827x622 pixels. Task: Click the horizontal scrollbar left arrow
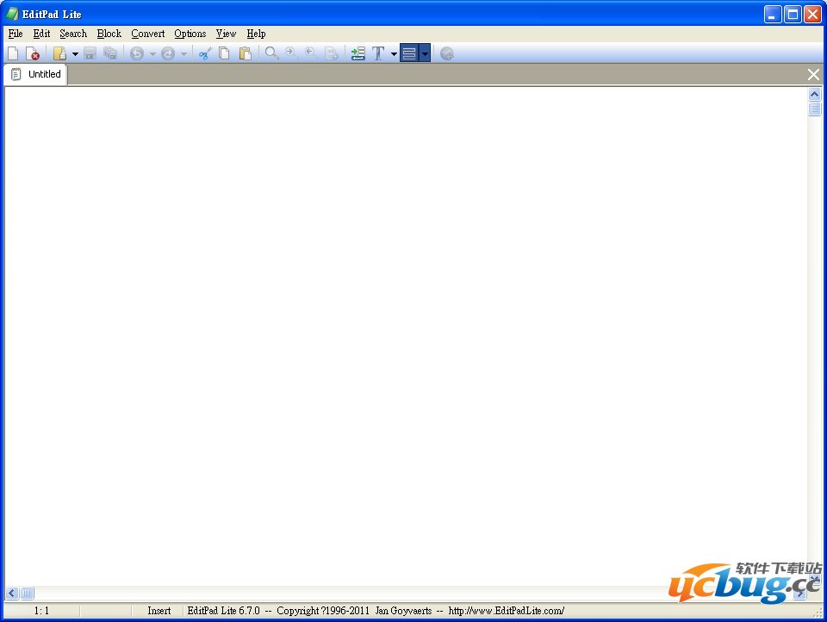(12, 593)
